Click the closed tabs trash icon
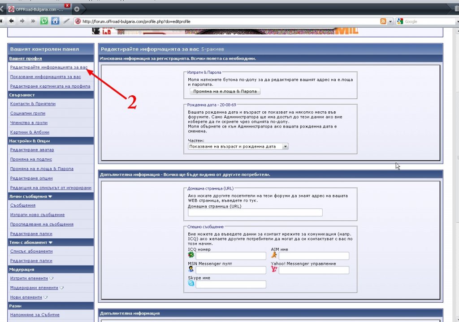This screenshot has width=459, height=322. point(457,9)
